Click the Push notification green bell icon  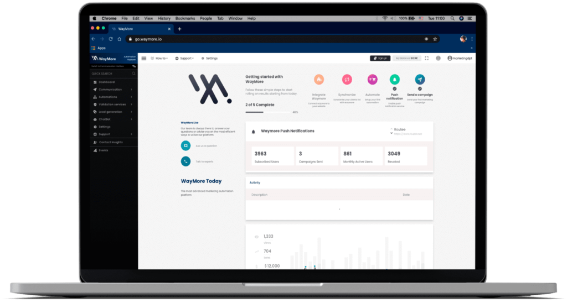(x=394, y=79)
